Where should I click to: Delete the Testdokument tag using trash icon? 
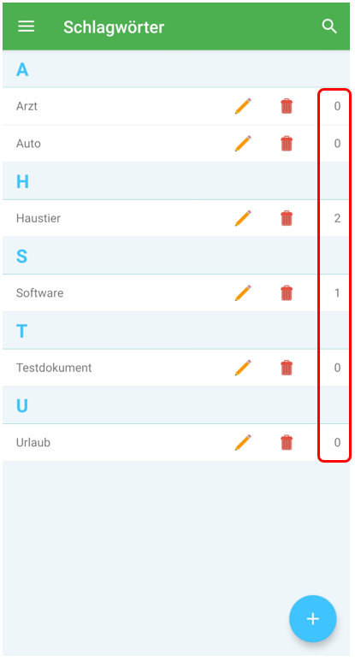click(287, 368)
